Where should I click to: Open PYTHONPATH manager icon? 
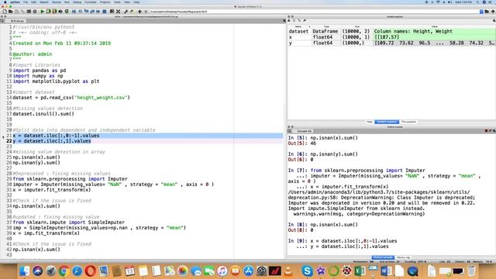pos(132,12)
